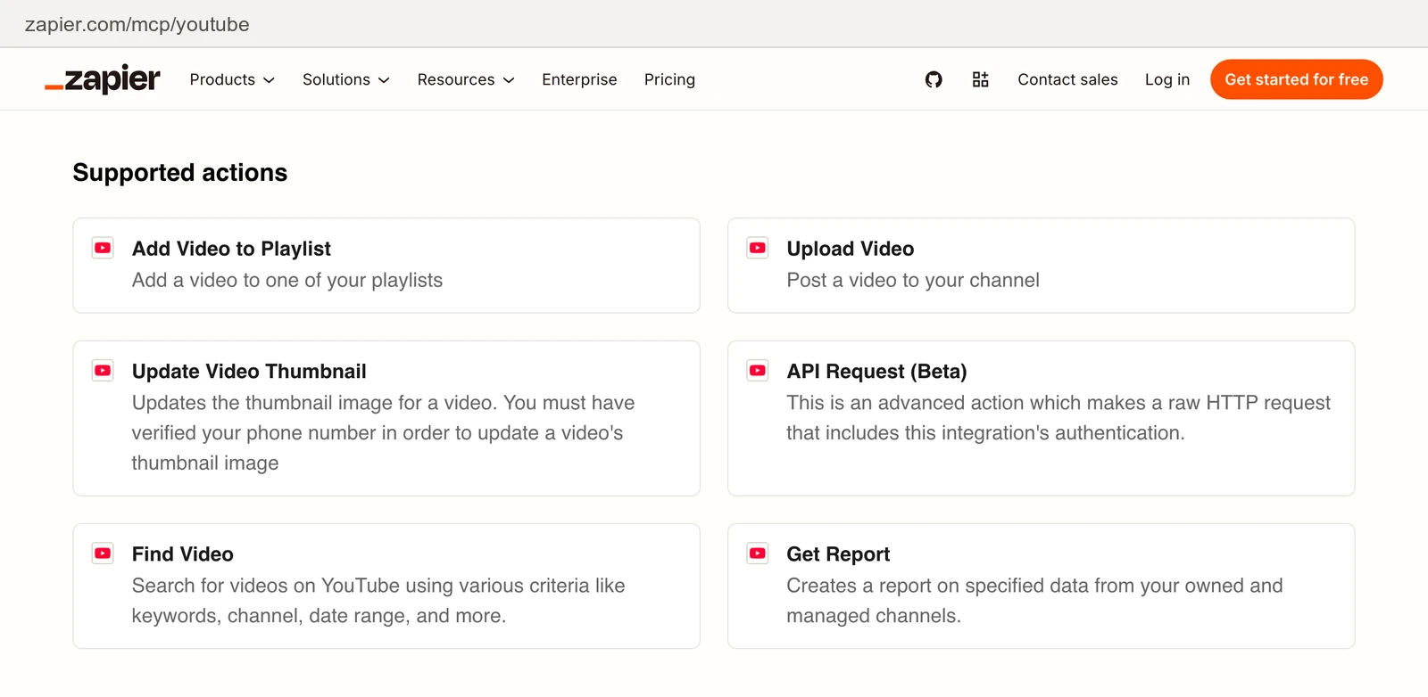Click Contact sales
Image resolution: width=1428 pixels, height=697 pixels.
[x=1067, y=79]
